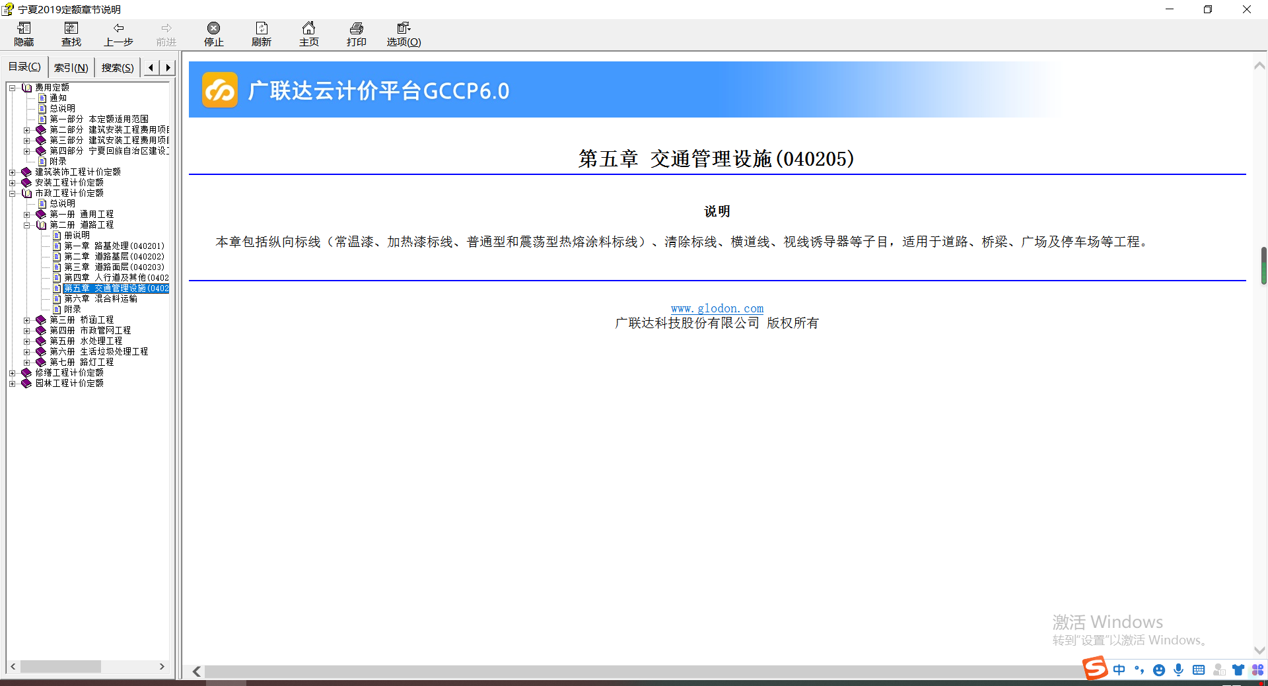Screen dimensions: 1268x686
Task: Open the 册说明 page
Action: [77, 235]
